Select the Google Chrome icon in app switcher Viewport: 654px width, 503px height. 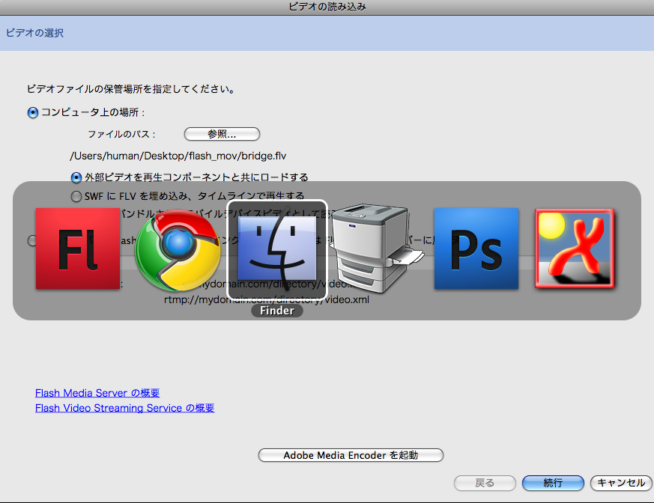178,249
